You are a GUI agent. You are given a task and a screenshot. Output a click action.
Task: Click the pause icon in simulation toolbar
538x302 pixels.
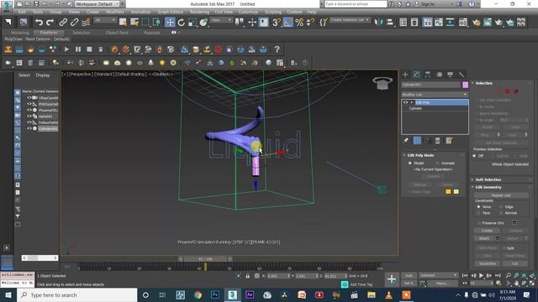pos(78,49)
